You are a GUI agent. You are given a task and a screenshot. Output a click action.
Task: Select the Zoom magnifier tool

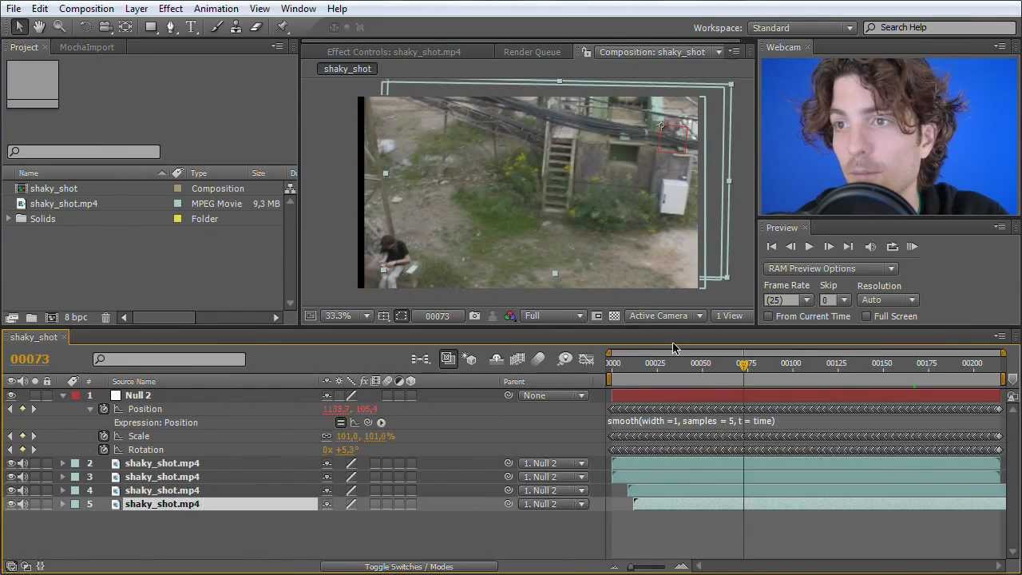point(59,27)
